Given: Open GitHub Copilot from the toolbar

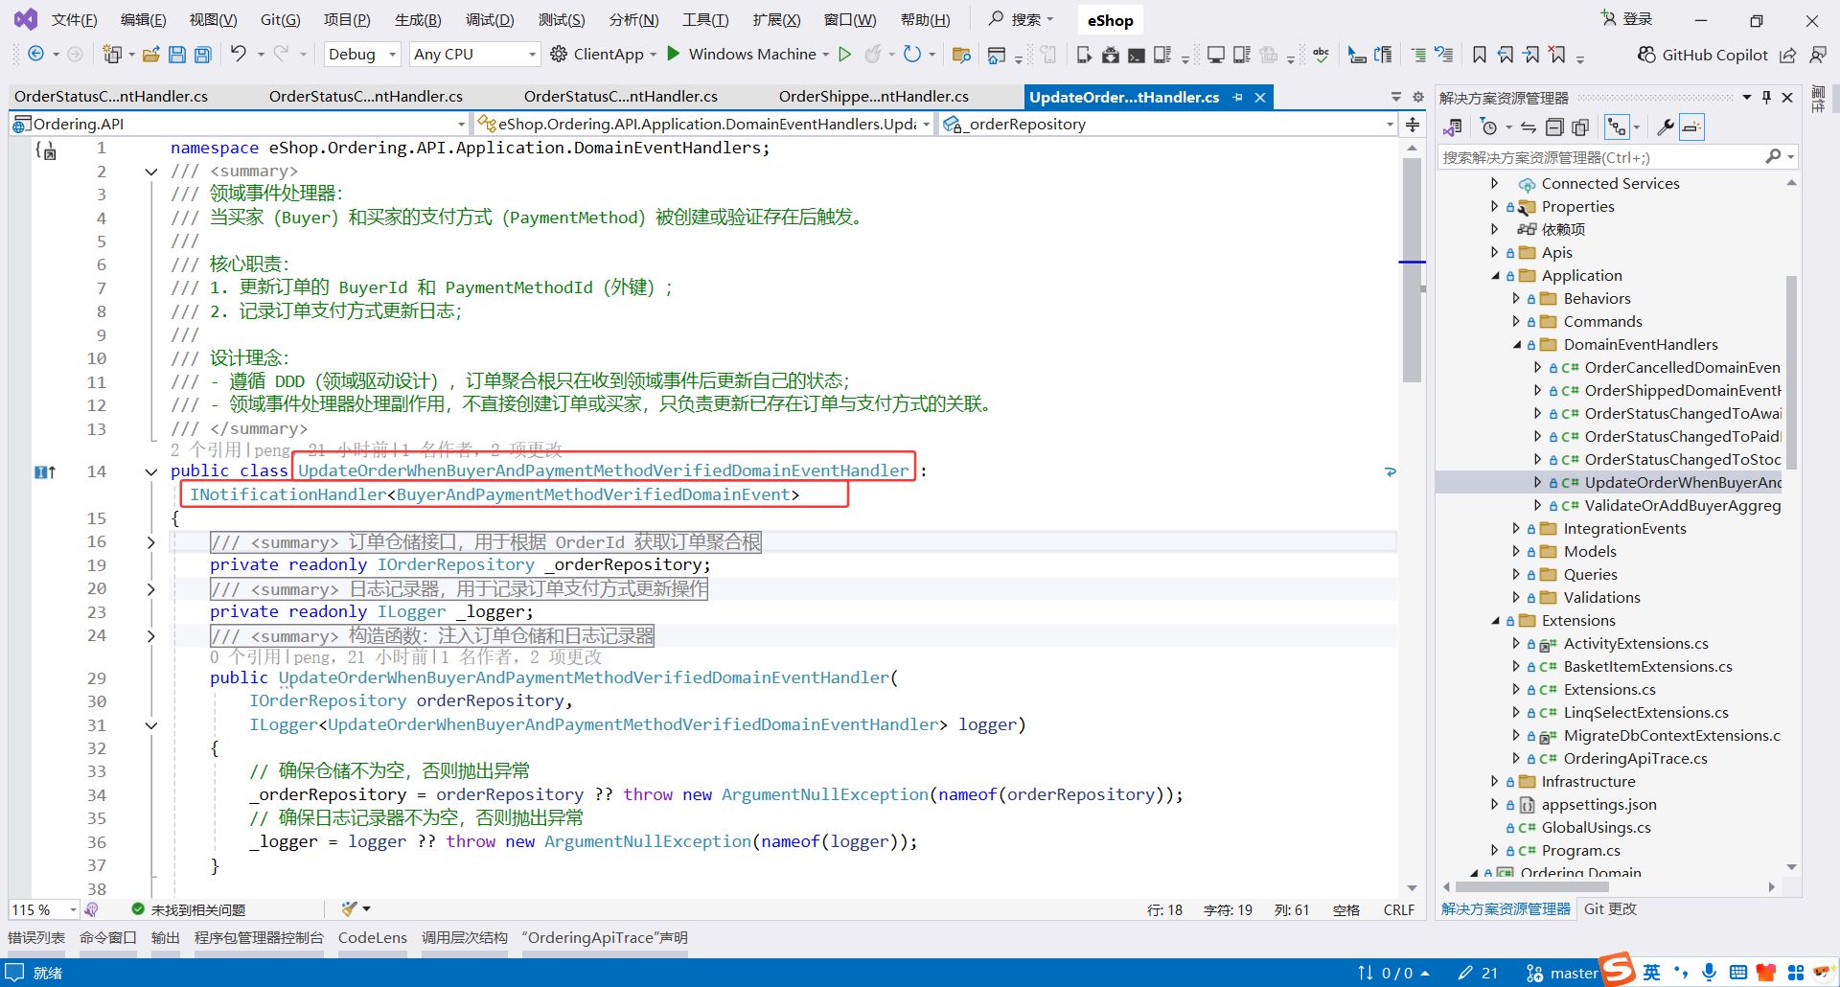Looking at the screenshot, I should click(x=1702, y=55).
